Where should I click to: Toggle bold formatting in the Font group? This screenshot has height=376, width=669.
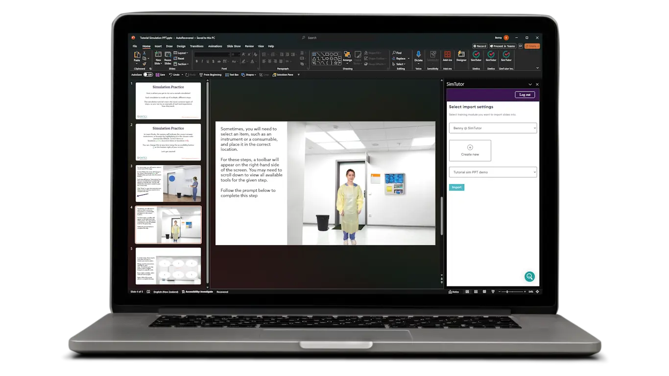point(197,61)
